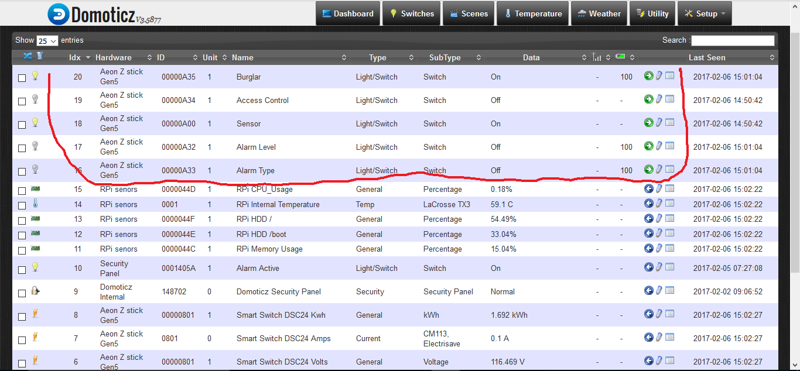This screenshot has width=800, height=371.
Task: Open the log icon for Sensor row
Action: coord(669,122)
